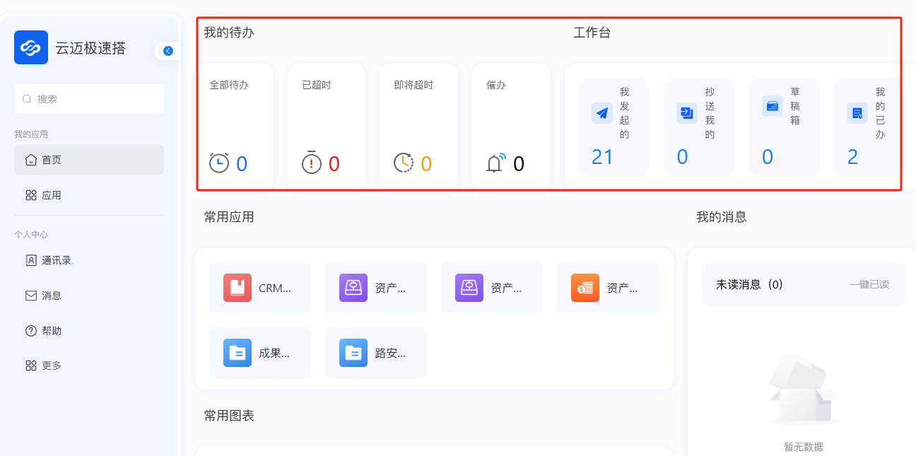Collapse the sidebar with the arrow button
This screenshot has height=456, width=916.
pos(168,51)
